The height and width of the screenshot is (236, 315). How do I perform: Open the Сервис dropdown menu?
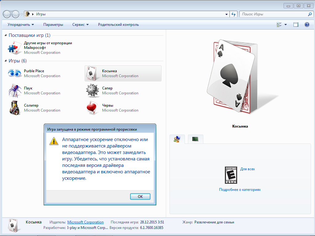(80, 25)
